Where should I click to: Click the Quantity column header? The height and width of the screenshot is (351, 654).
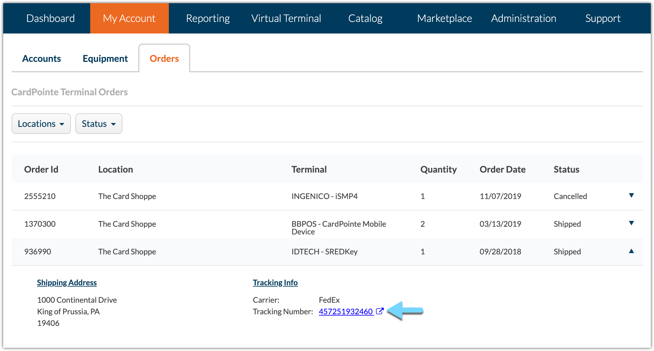tap(438, 169)
